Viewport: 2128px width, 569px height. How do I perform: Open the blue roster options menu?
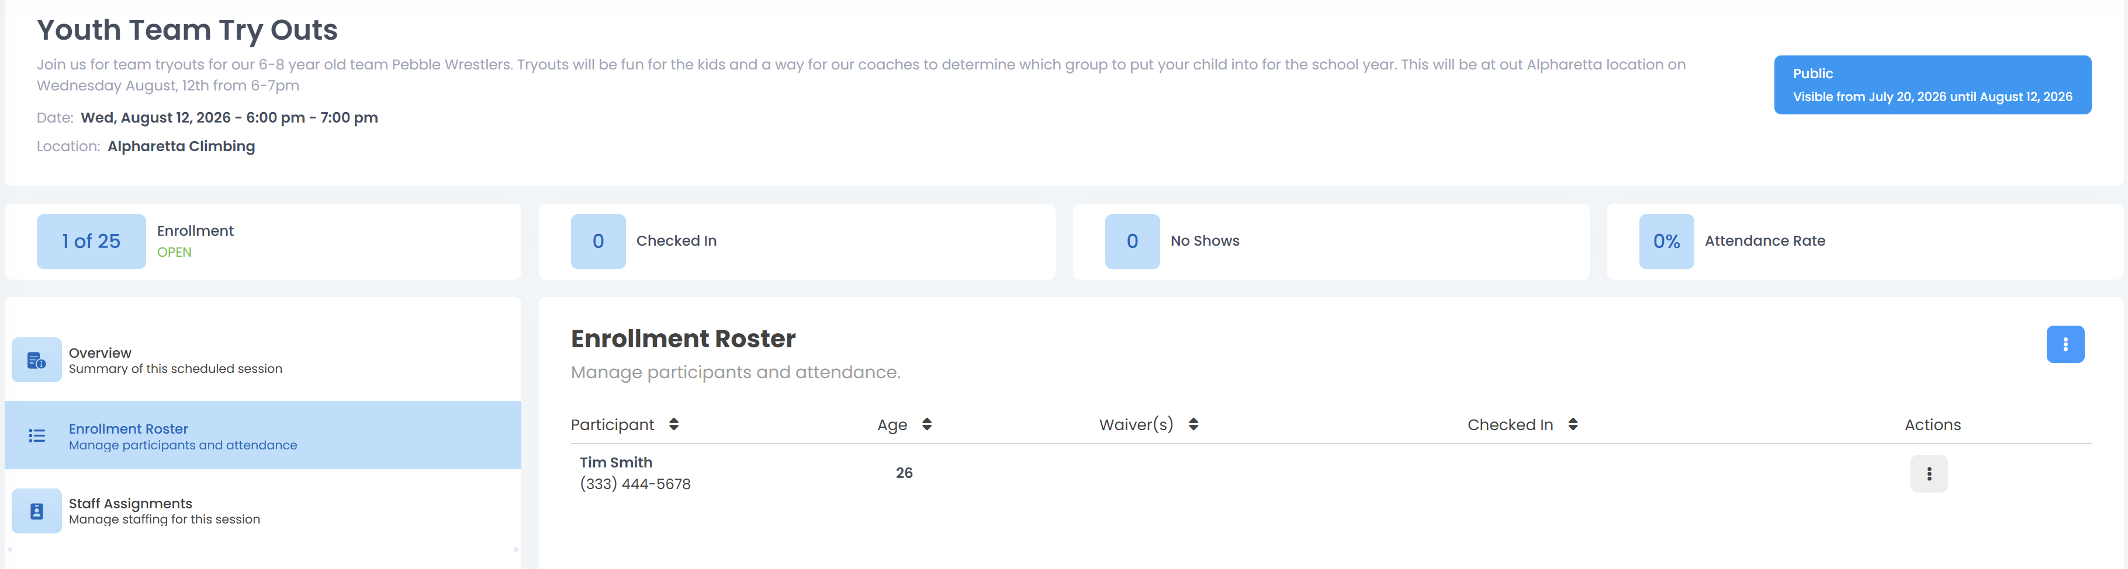click(x=2065, y=345)
